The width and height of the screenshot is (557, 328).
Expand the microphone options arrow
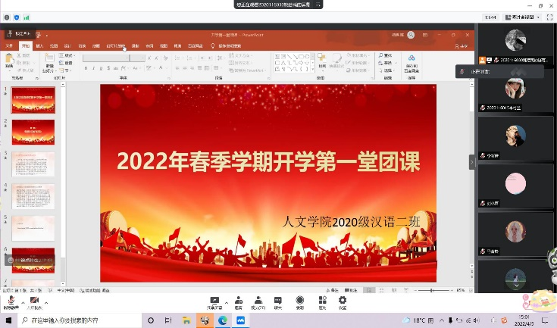pos(22,303)
